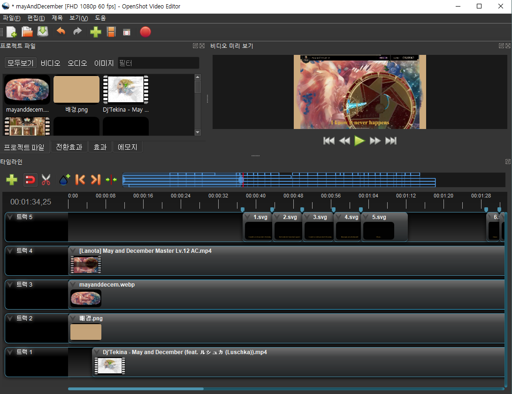The height and width of the screenshot is (394, 512).
Task: Switch to the 전환효과 tab
Action: click(x=69, y=147)
